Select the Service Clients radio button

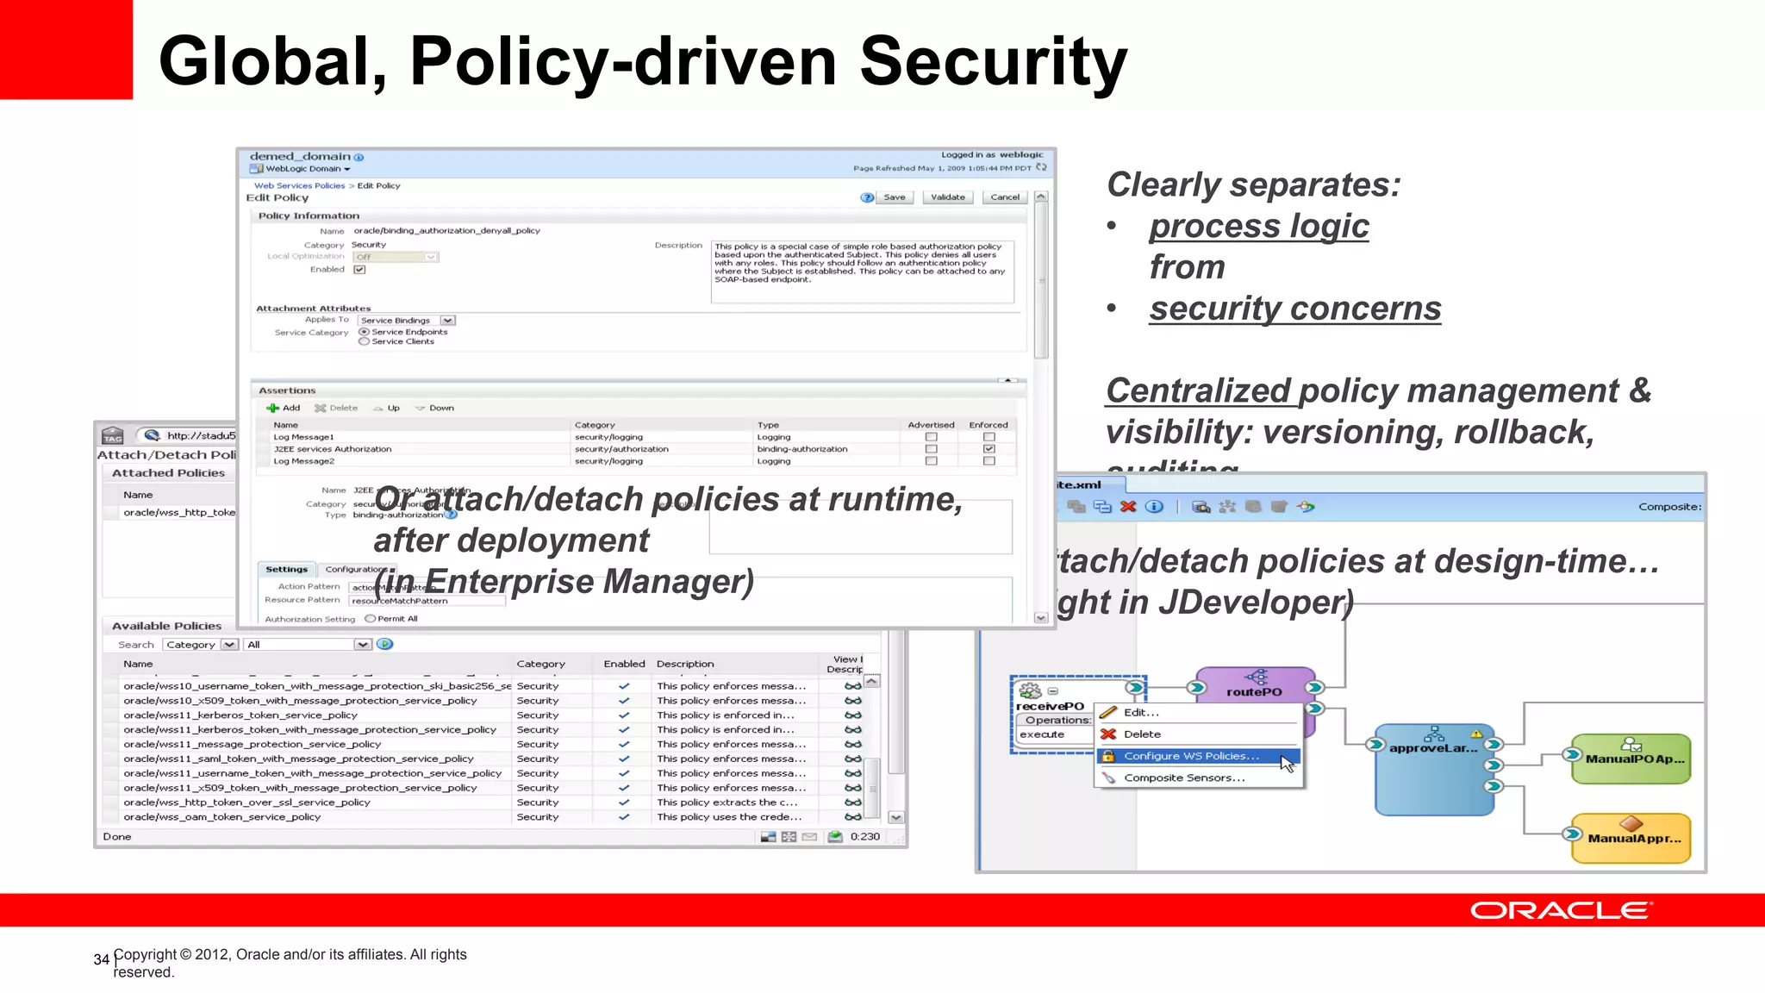pyautogui.click(x=365, y=341)
